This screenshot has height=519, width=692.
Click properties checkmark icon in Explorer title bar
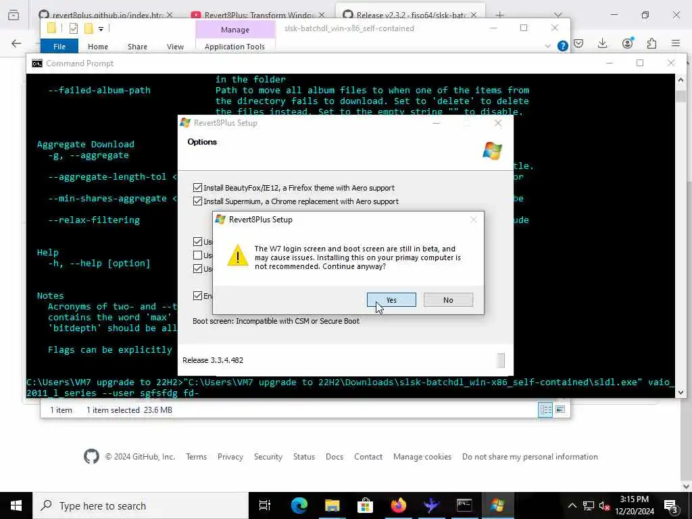[x=74, y=28]
